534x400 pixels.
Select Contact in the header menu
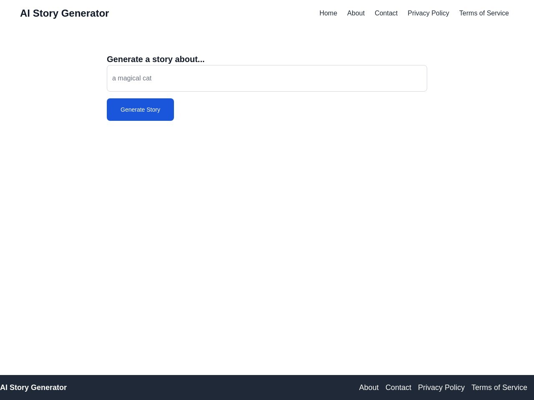point(386,13)
